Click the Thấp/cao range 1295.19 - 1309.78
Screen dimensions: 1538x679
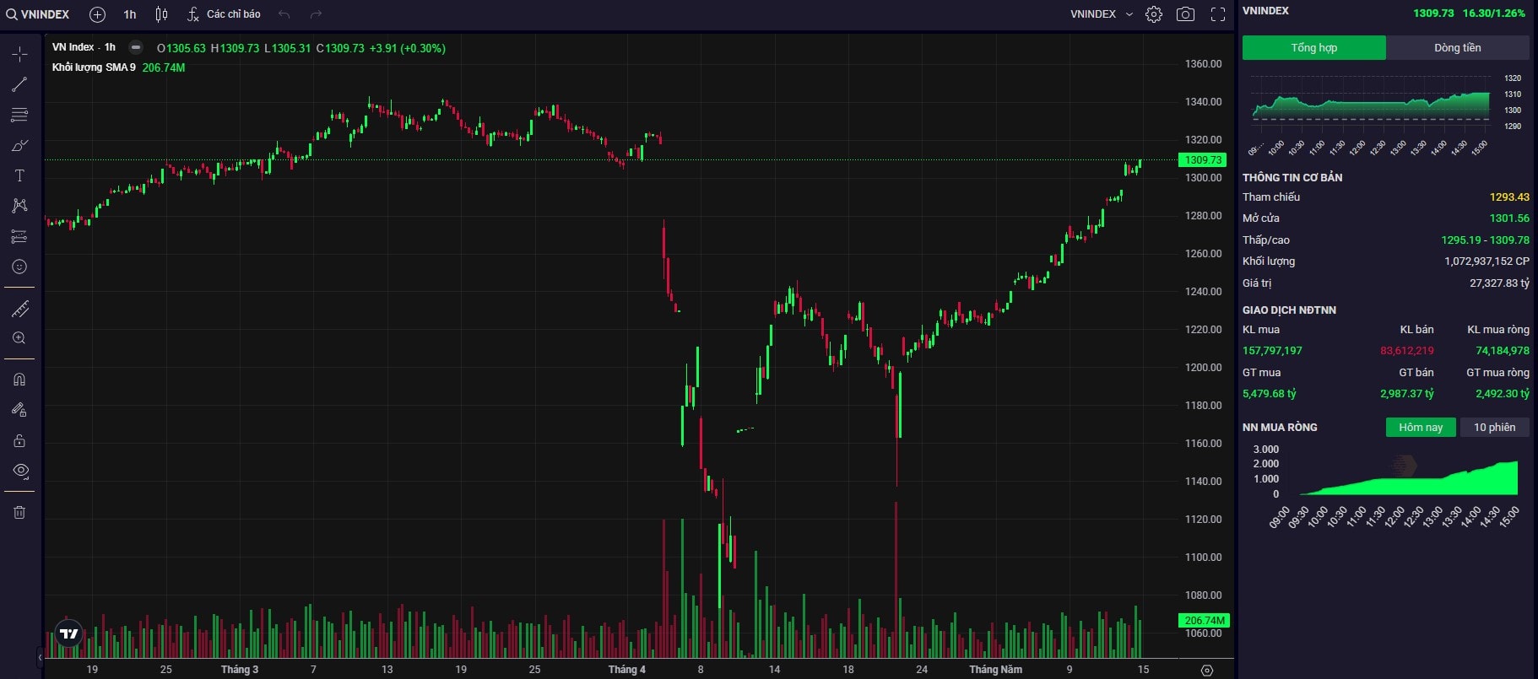(1485, 240)
